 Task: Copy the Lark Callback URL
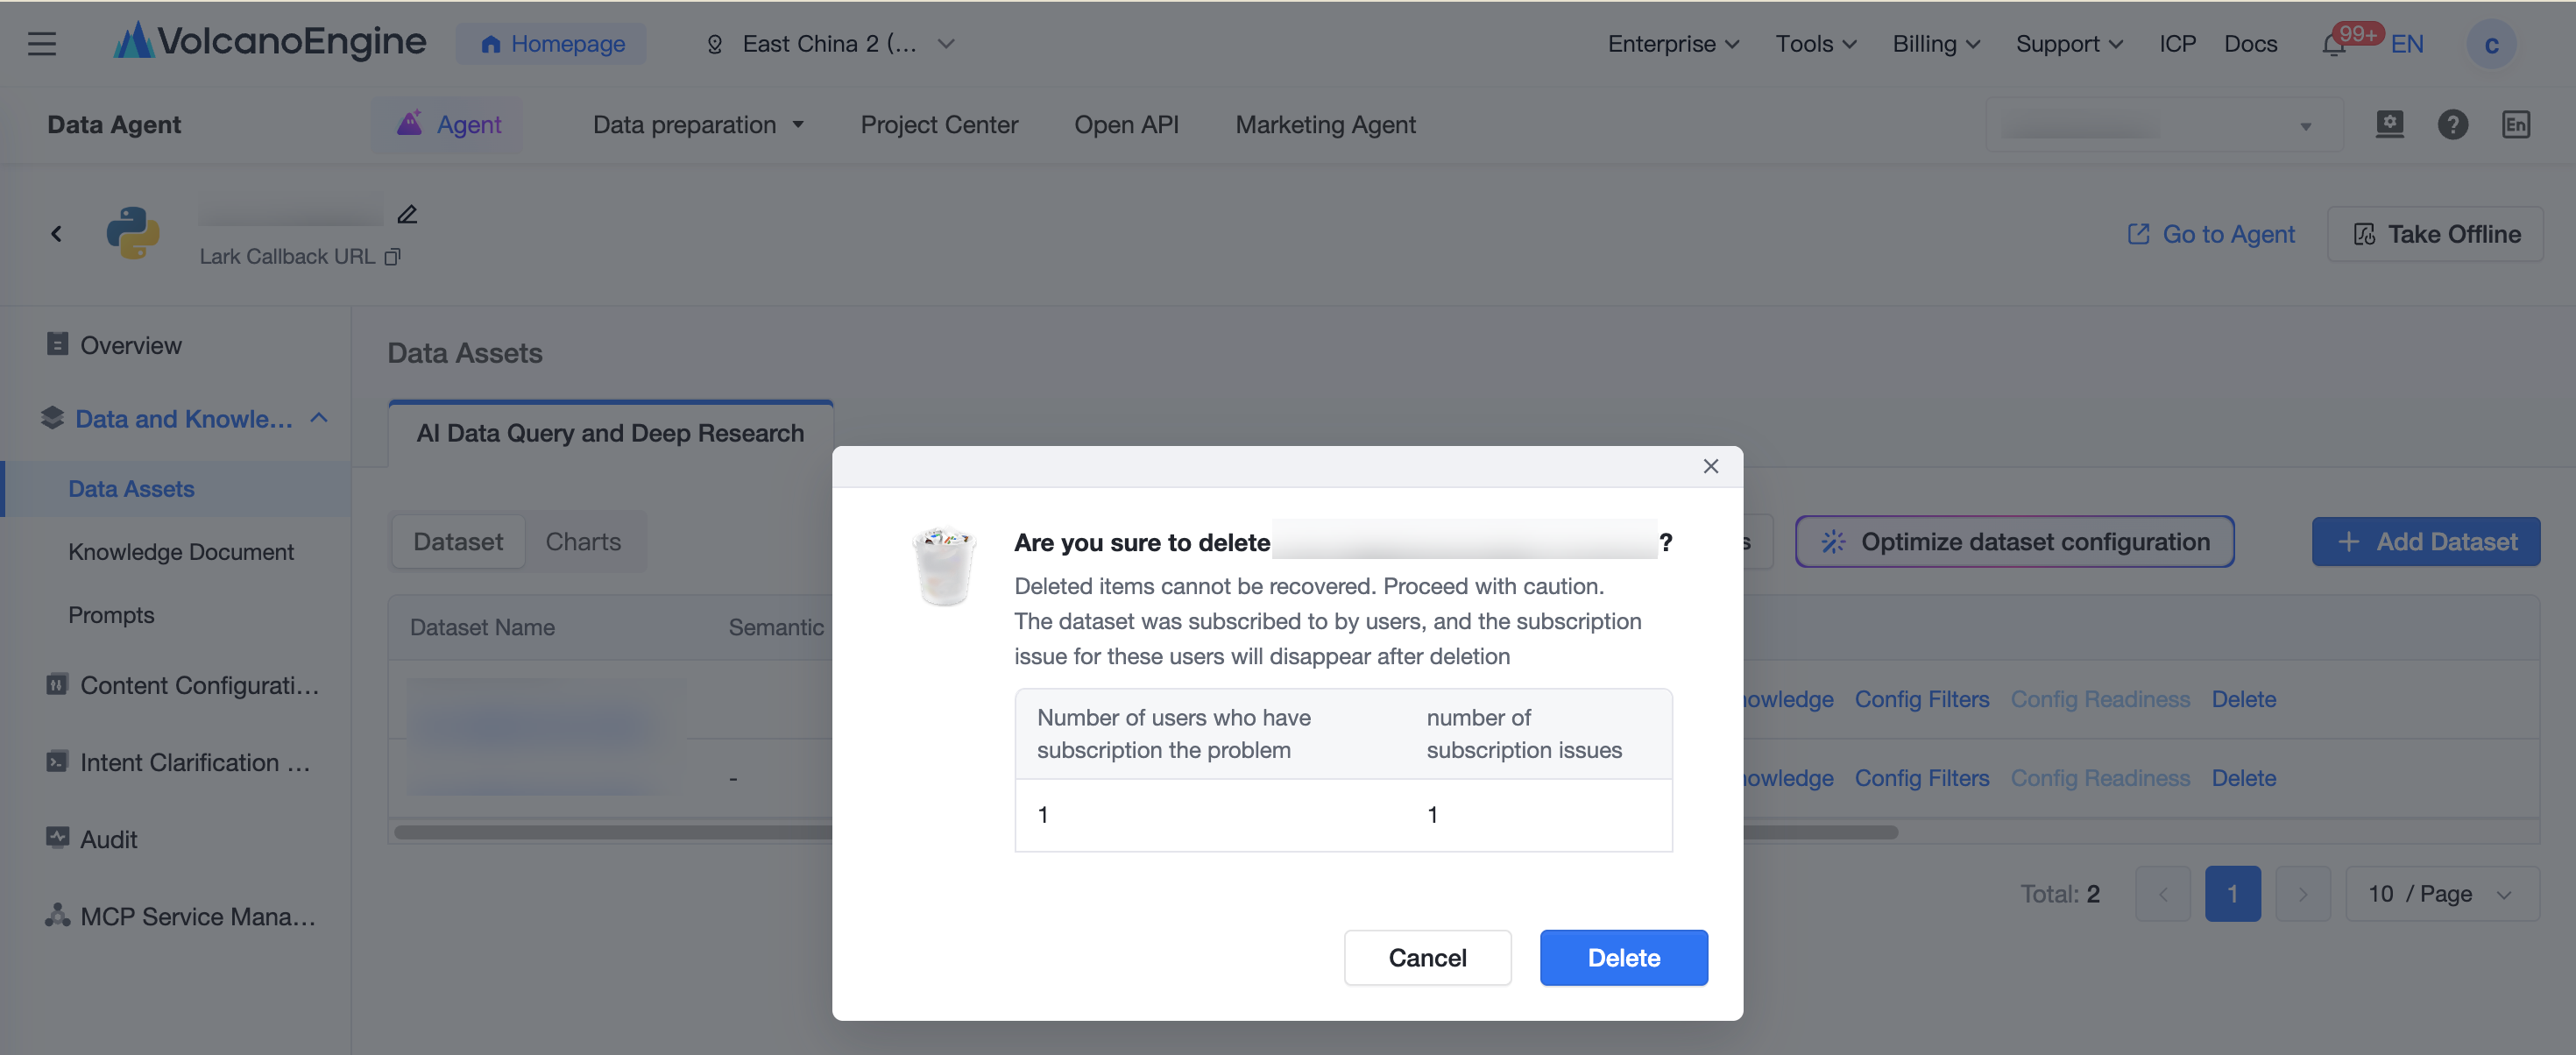[393, 257]
